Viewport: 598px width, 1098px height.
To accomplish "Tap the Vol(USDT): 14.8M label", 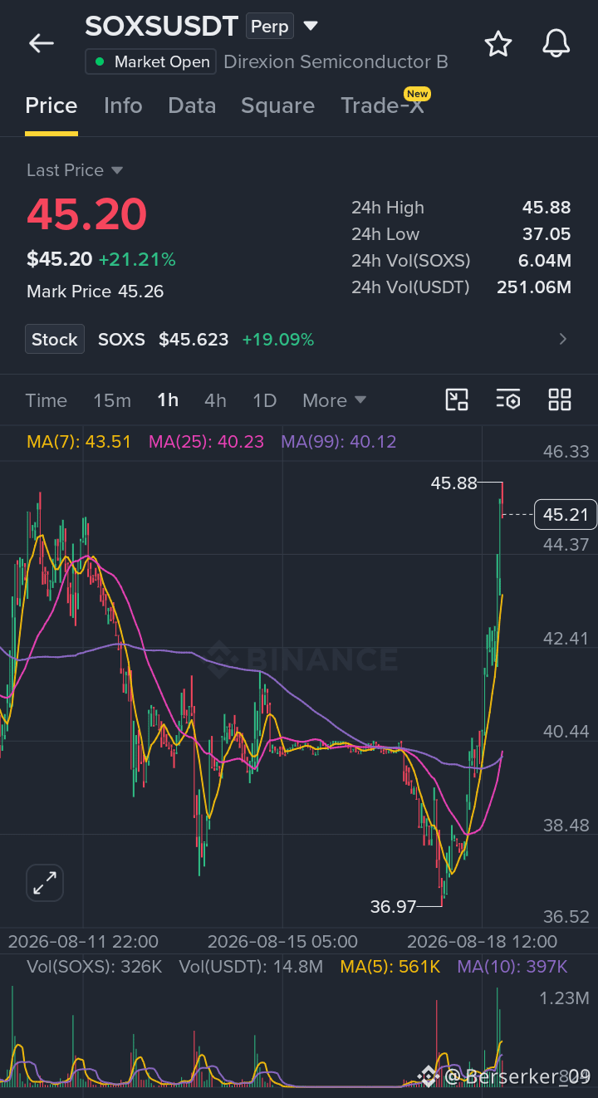I will (x=251, y=967).
